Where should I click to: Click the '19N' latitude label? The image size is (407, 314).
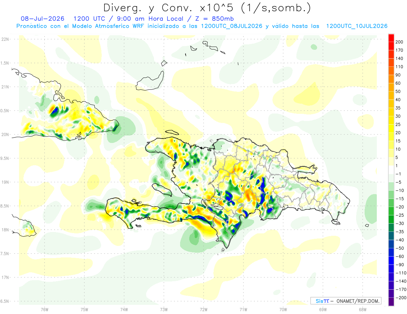click(x=5, y=182)
